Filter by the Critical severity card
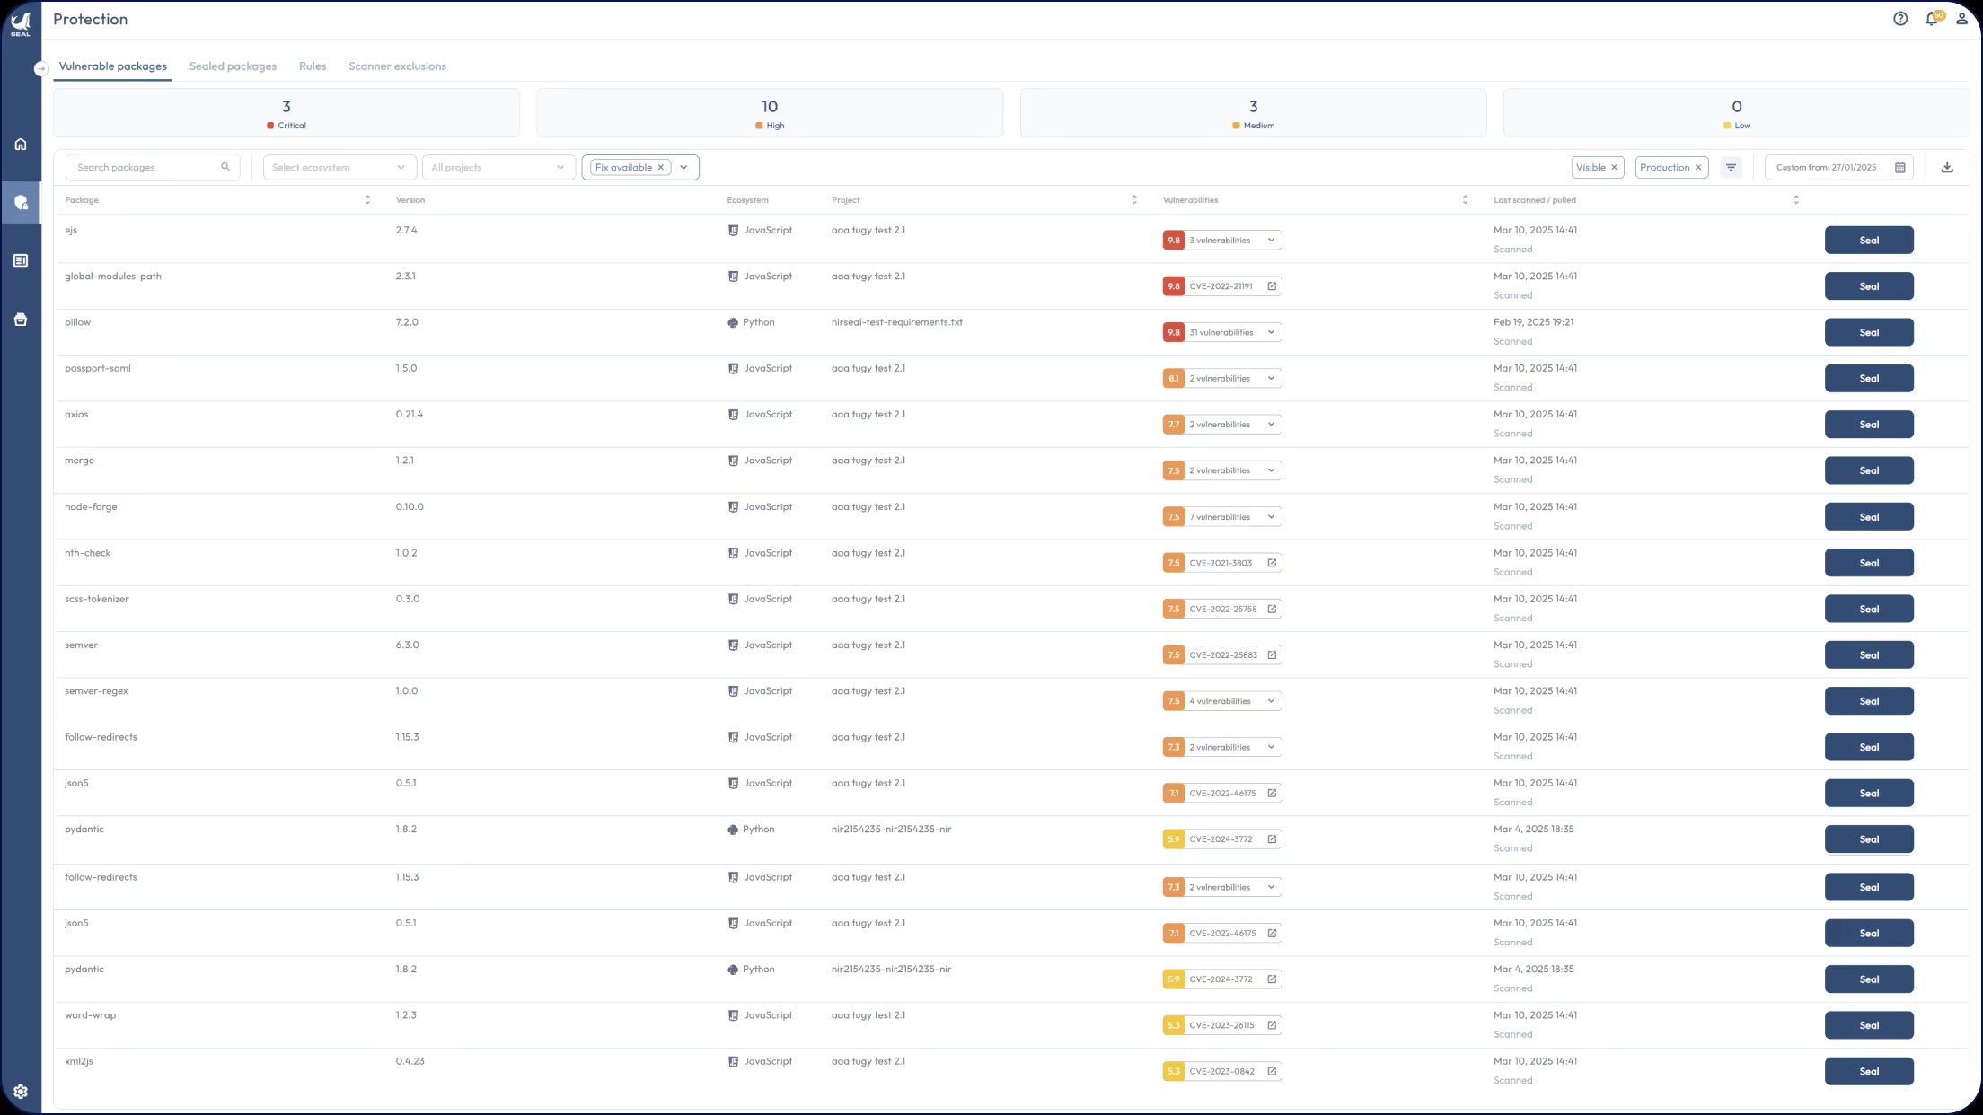The width and height of the screenshot is (1983, 1115). point(286,113)
